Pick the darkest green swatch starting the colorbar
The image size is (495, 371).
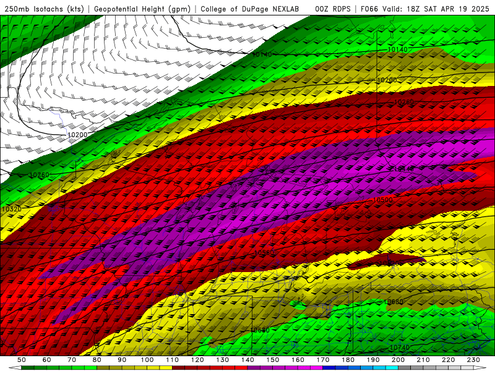28,368
